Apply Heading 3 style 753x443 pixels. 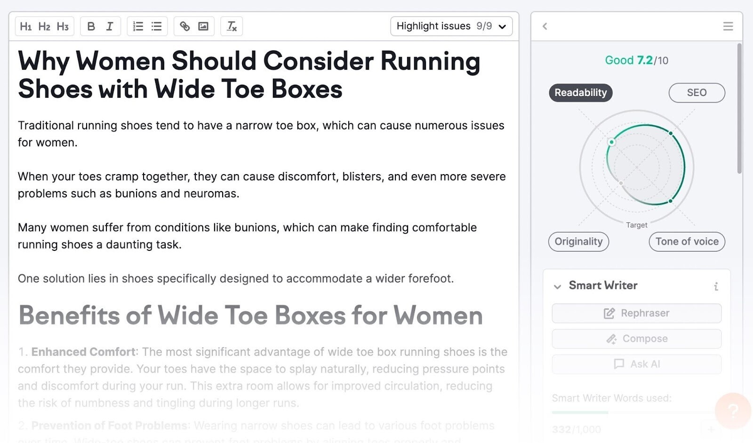(63, 26)
